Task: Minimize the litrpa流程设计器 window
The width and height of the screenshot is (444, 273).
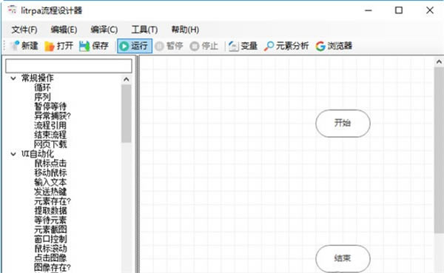Action: click(369, 10)
